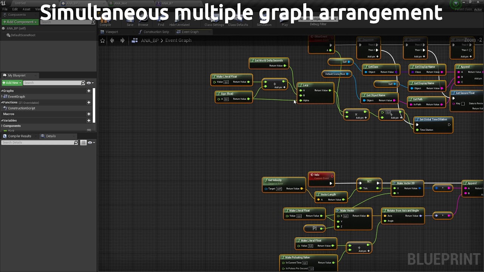The image size is (484, 272).
Task: Select the Lerp node header
Action: tap(315, 85)
